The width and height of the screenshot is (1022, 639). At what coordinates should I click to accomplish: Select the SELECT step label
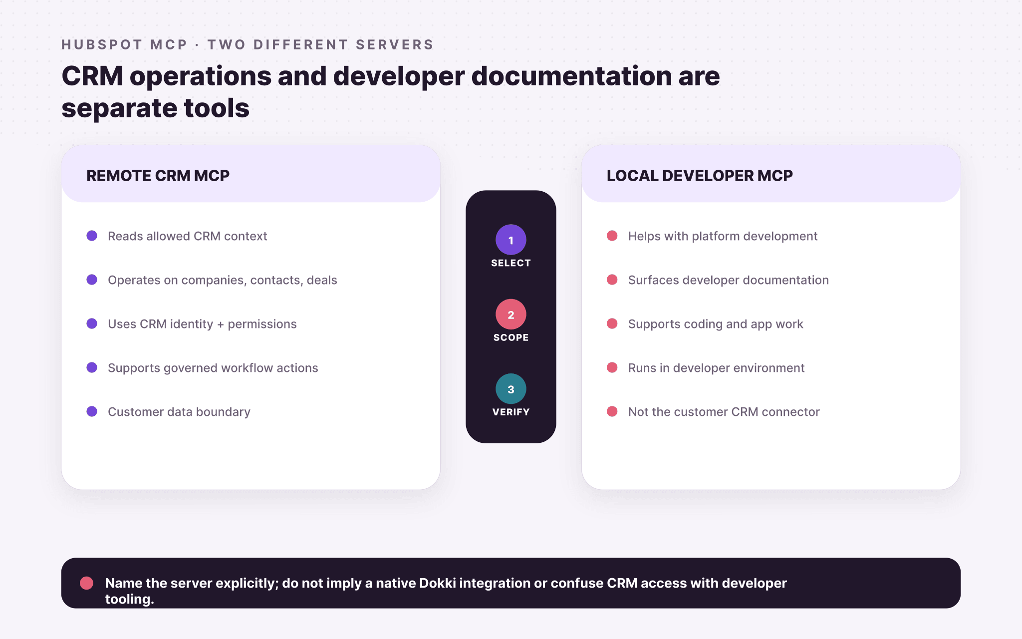511,263
